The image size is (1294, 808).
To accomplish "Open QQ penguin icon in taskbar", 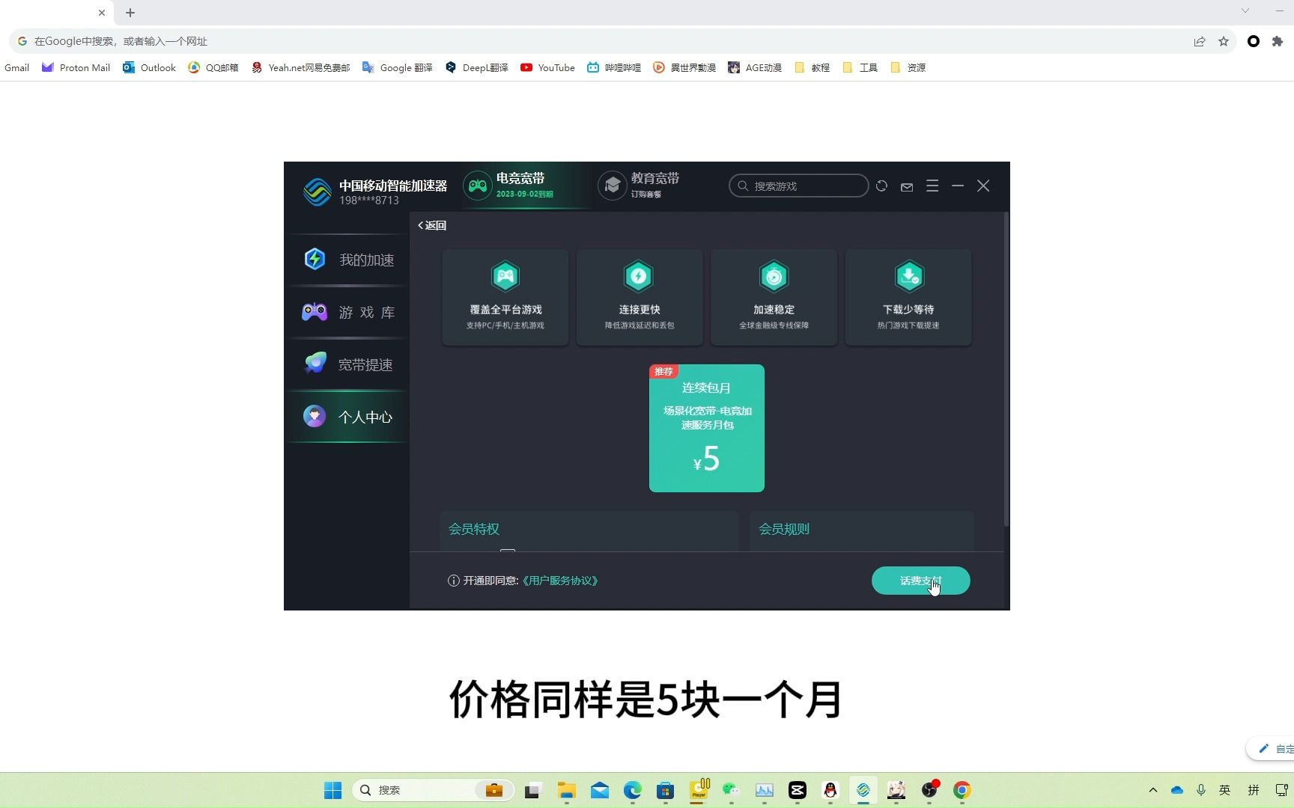I will tap(830, 790).
